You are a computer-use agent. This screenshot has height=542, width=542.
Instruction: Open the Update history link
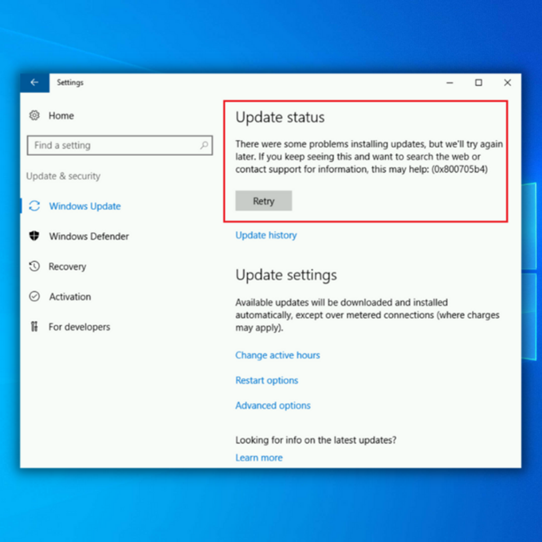point(266,236)
